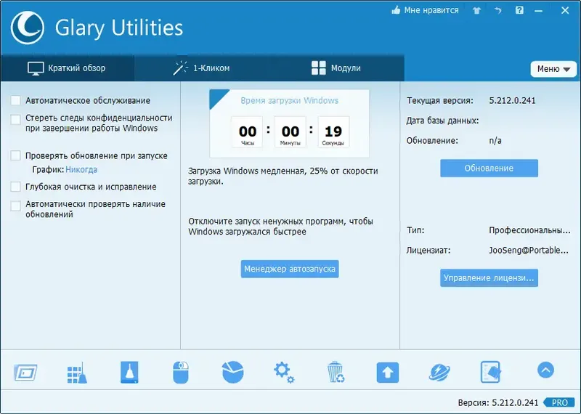Click the magic wand icon of 1-Кликом
This screenshot has height=414, width=581.
click(180, 68)
